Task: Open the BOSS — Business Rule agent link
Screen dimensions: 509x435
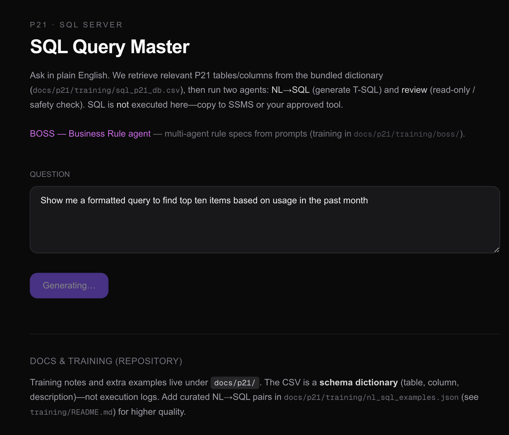Action: [x=90, y=134]
